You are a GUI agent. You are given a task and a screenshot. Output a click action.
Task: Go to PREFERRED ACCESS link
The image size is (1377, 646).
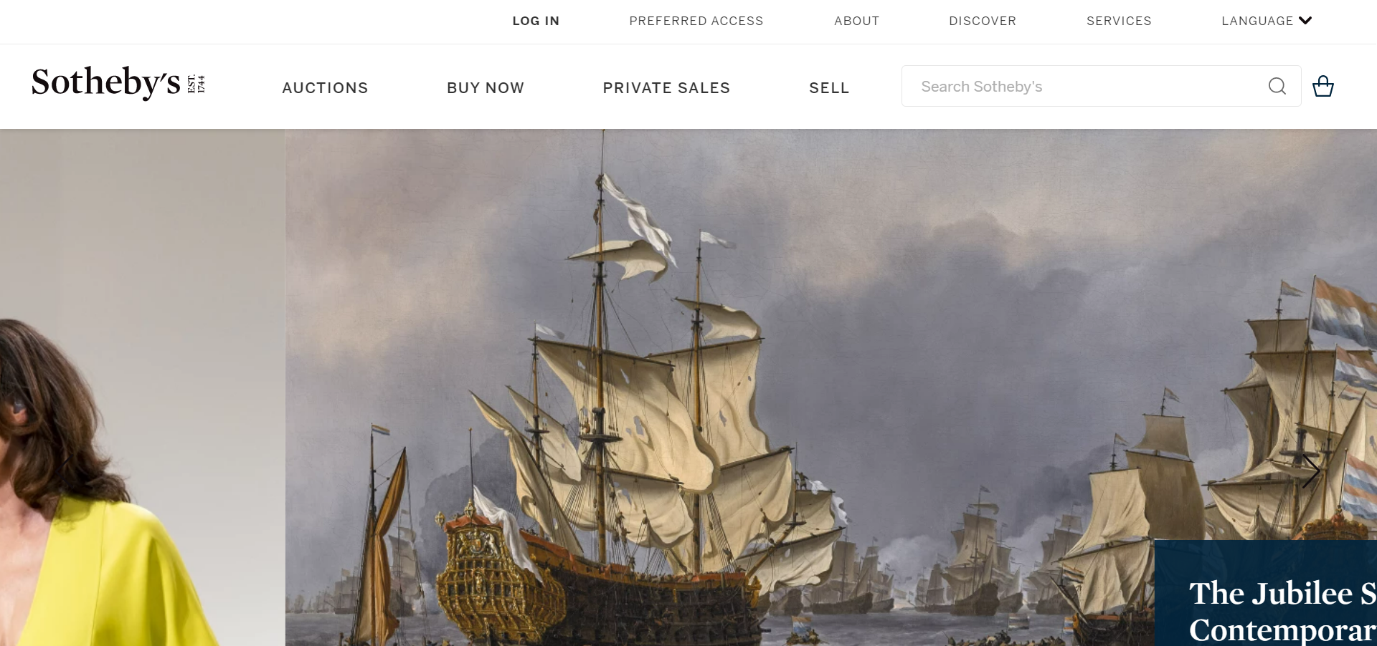[x=696, y=21]
